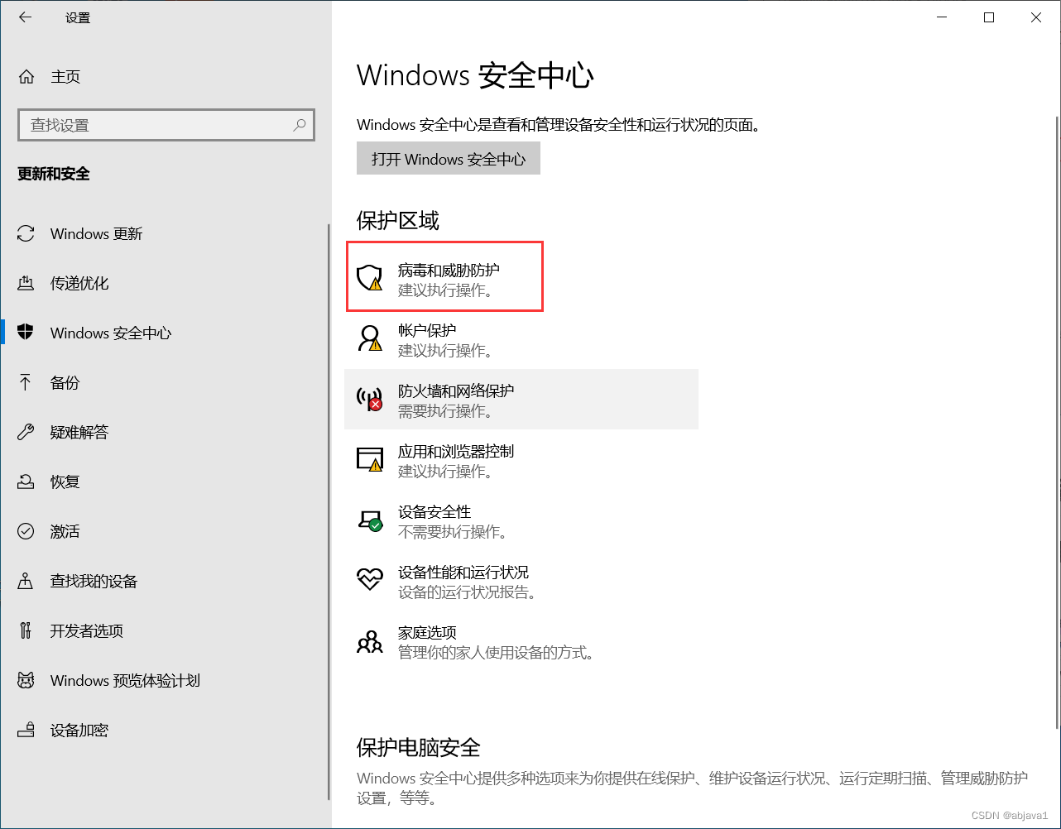Image resolution: width=1061 pixels, height=829 pixels.
Task: Click the 激活 check circle icon
Action: tap(26, 531)
